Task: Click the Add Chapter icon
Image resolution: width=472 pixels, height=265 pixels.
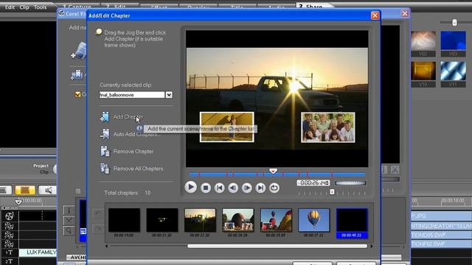Action: pos(105,116)
